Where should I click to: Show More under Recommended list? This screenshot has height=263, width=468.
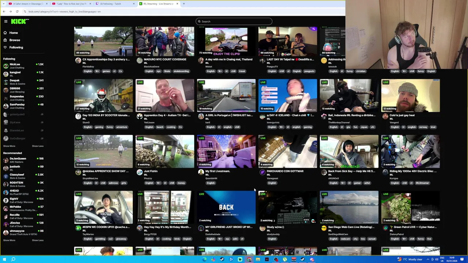coord(9,240)
